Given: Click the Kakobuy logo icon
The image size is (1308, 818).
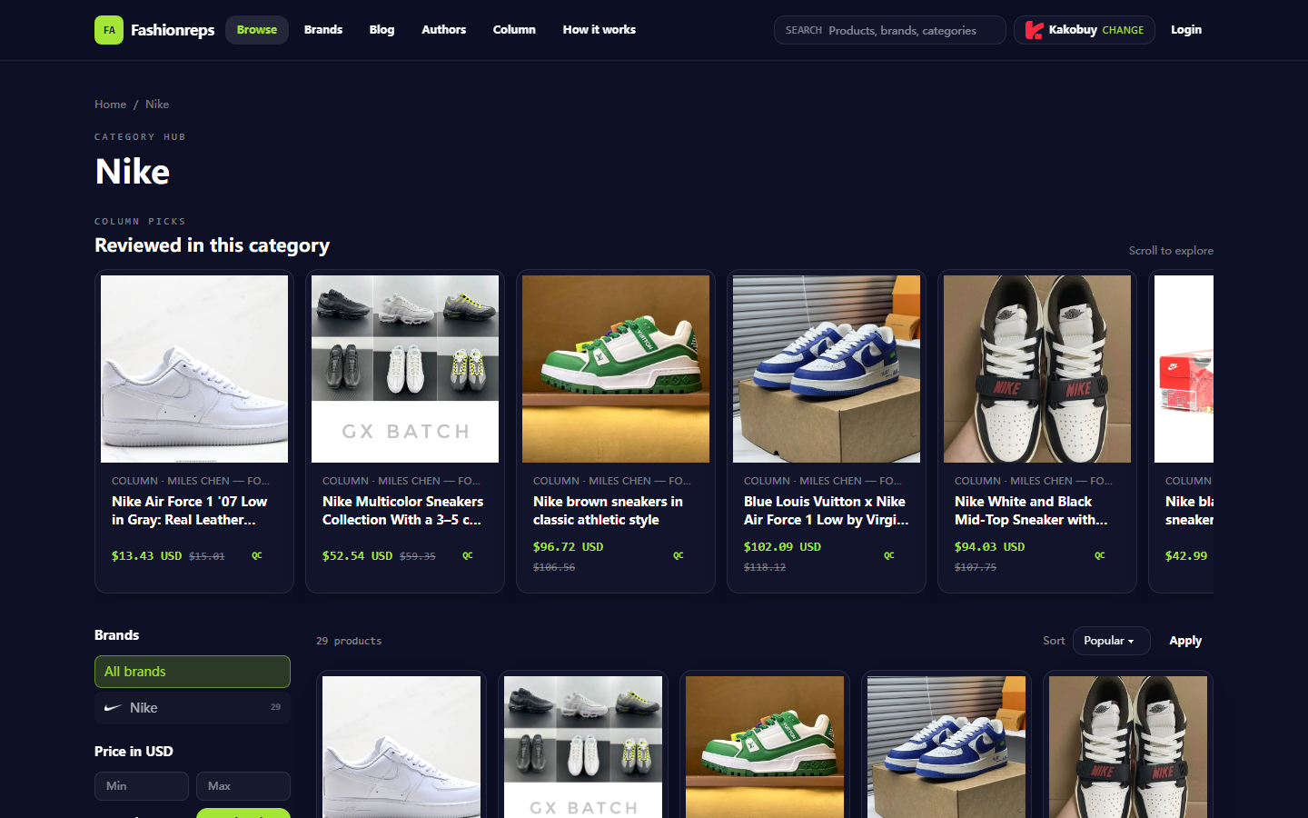Looking at the screenshot, I should click(1034, 30).
